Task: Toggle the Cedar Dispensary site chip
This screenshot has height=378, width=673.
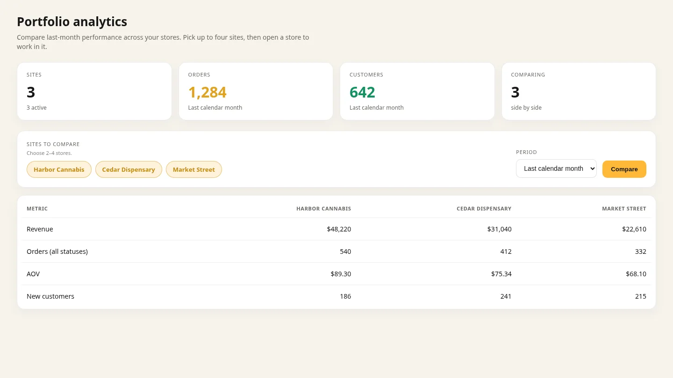Action: (x=129, y=169)
